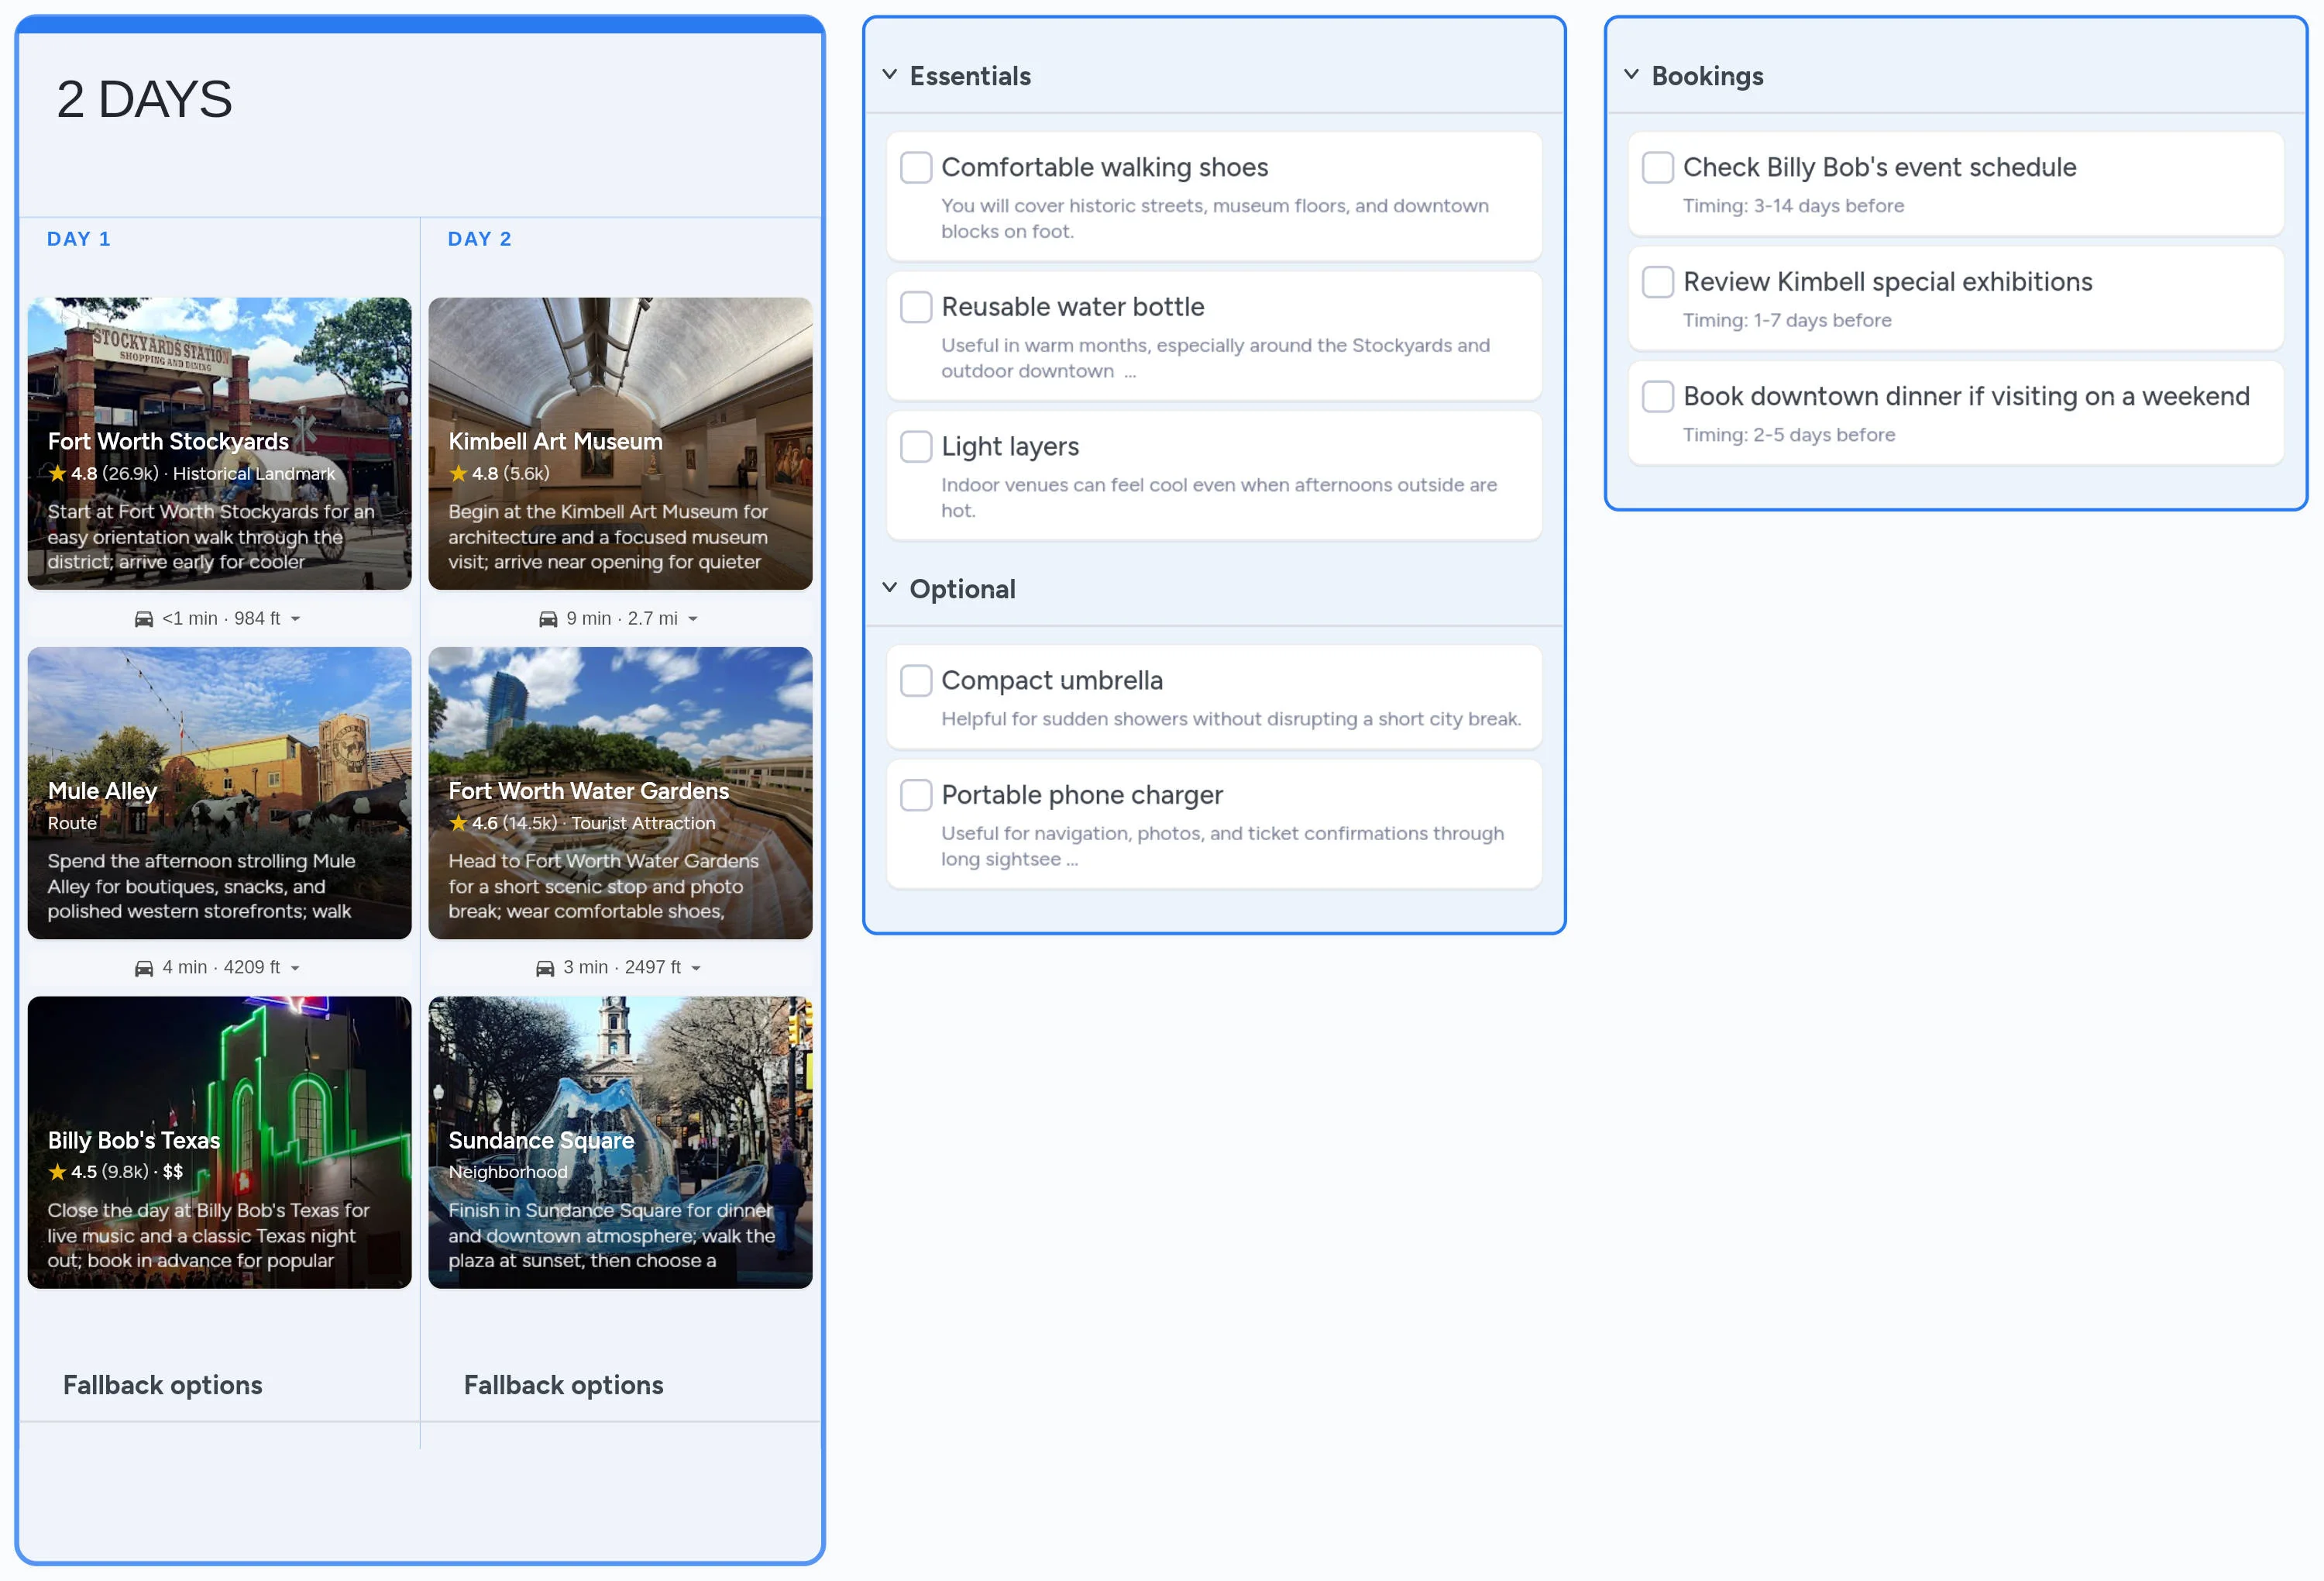Click car icon below Mule Alley card
This screenshot has width=2324, height=1581.
144,969
